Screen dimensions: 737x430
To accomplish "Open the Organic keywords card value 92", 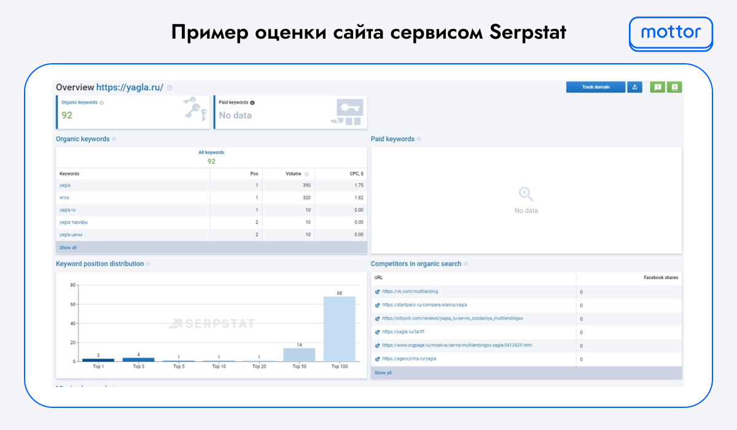I will click(x=67, y=115).
